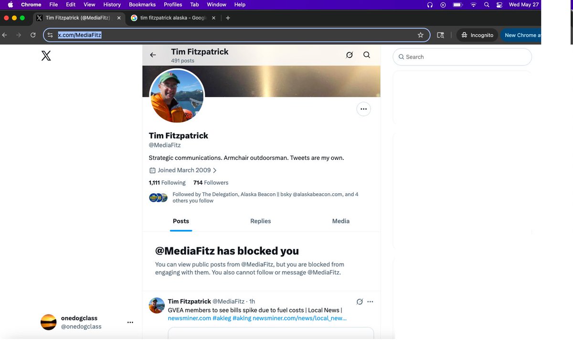Open the Tab menu in menu bar
This screenshot has height=358, width=573.
pos(194,4)
